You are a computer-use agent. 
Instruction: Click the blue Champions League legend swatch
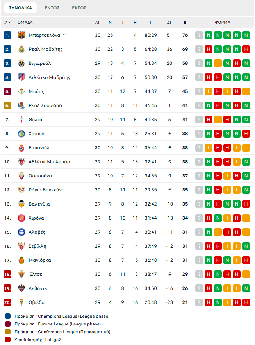click(x=8, y=316)
